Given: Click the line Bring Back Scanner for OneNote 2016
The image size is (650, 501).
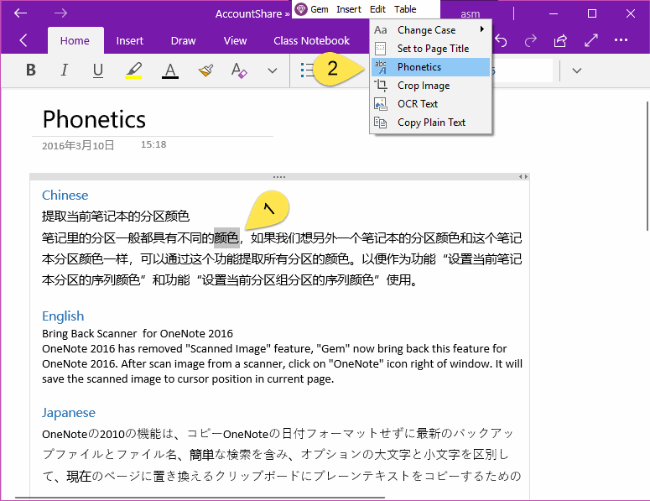Looking at the screenshot, I should pos(138,333).
